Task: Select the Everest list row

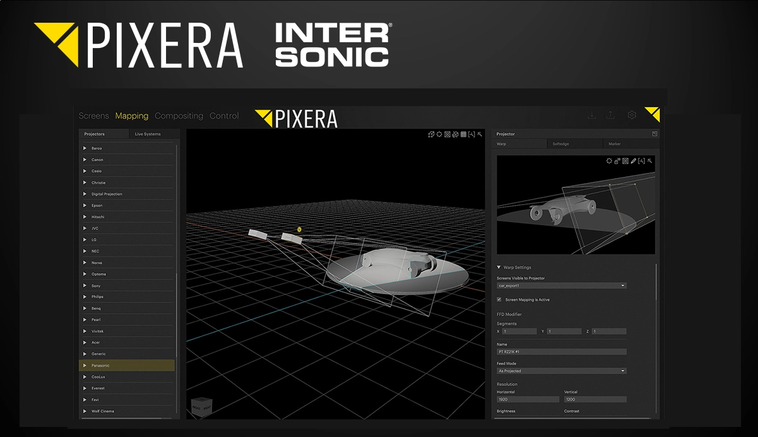Action: (126, 388)
